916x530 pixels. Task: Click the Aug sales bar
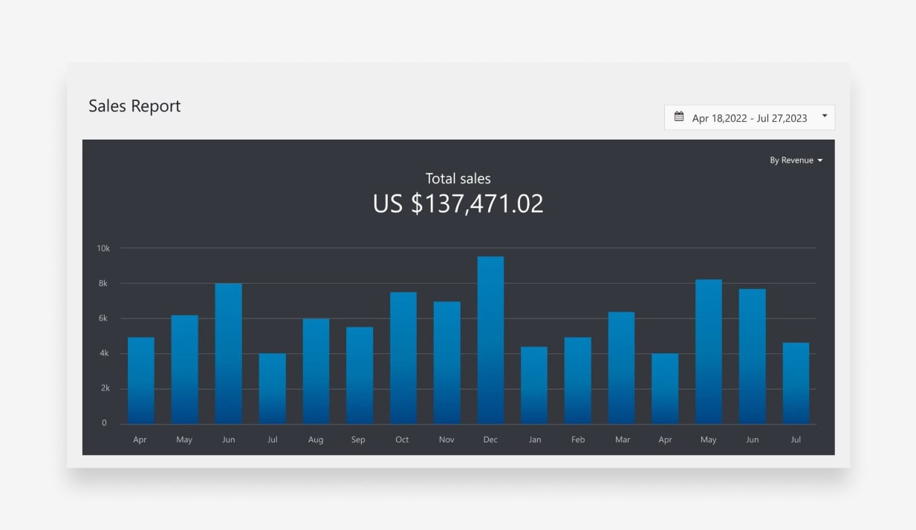(316, 371)
